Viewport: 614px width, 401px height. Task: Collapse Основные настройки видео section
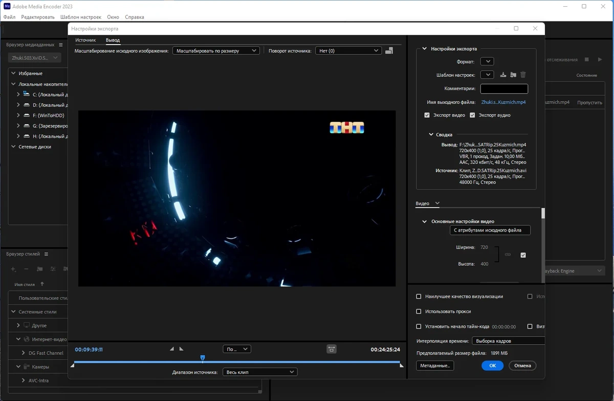click(x=424, y=221)
